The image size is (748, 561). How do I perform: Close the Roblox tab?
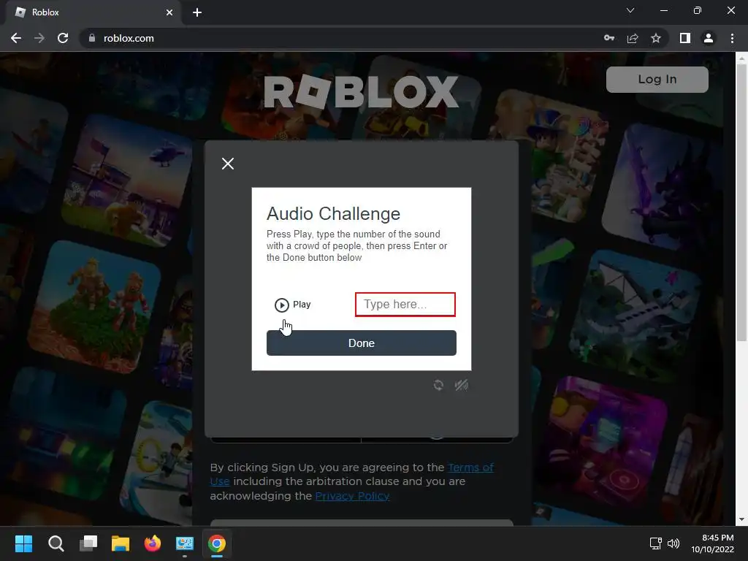tap(169, 12)
